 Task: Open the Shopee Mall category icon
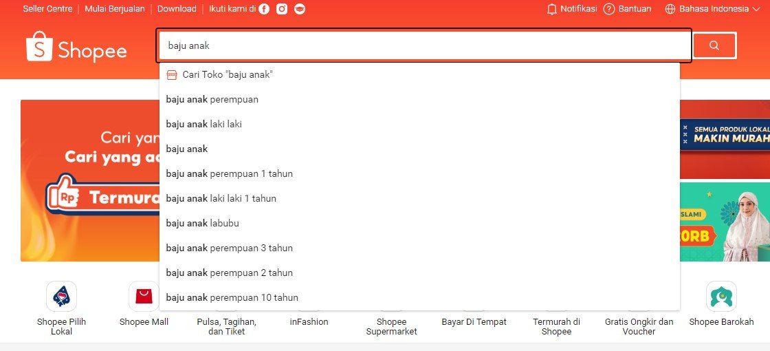click(x=144, y=297)
